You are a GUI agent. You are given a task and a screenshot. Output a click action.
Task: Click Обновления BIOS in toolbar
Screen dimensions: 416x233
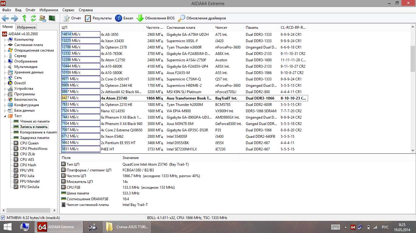(x=156, y=18)
